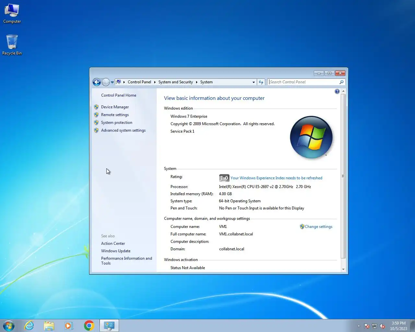415x332 pixels.
Task: Click the Windows 7 logo image
Action: pos(311,137)
